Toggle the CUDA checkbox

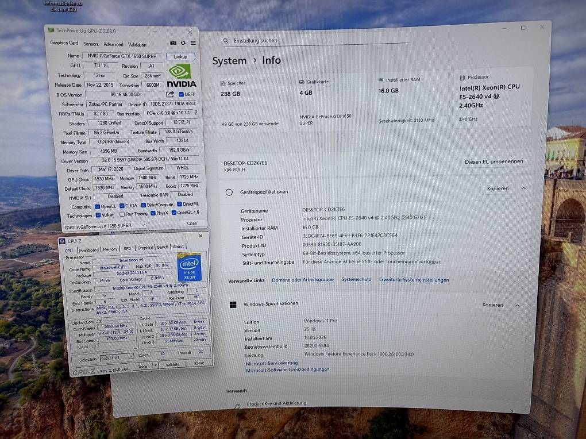(122, 206)
